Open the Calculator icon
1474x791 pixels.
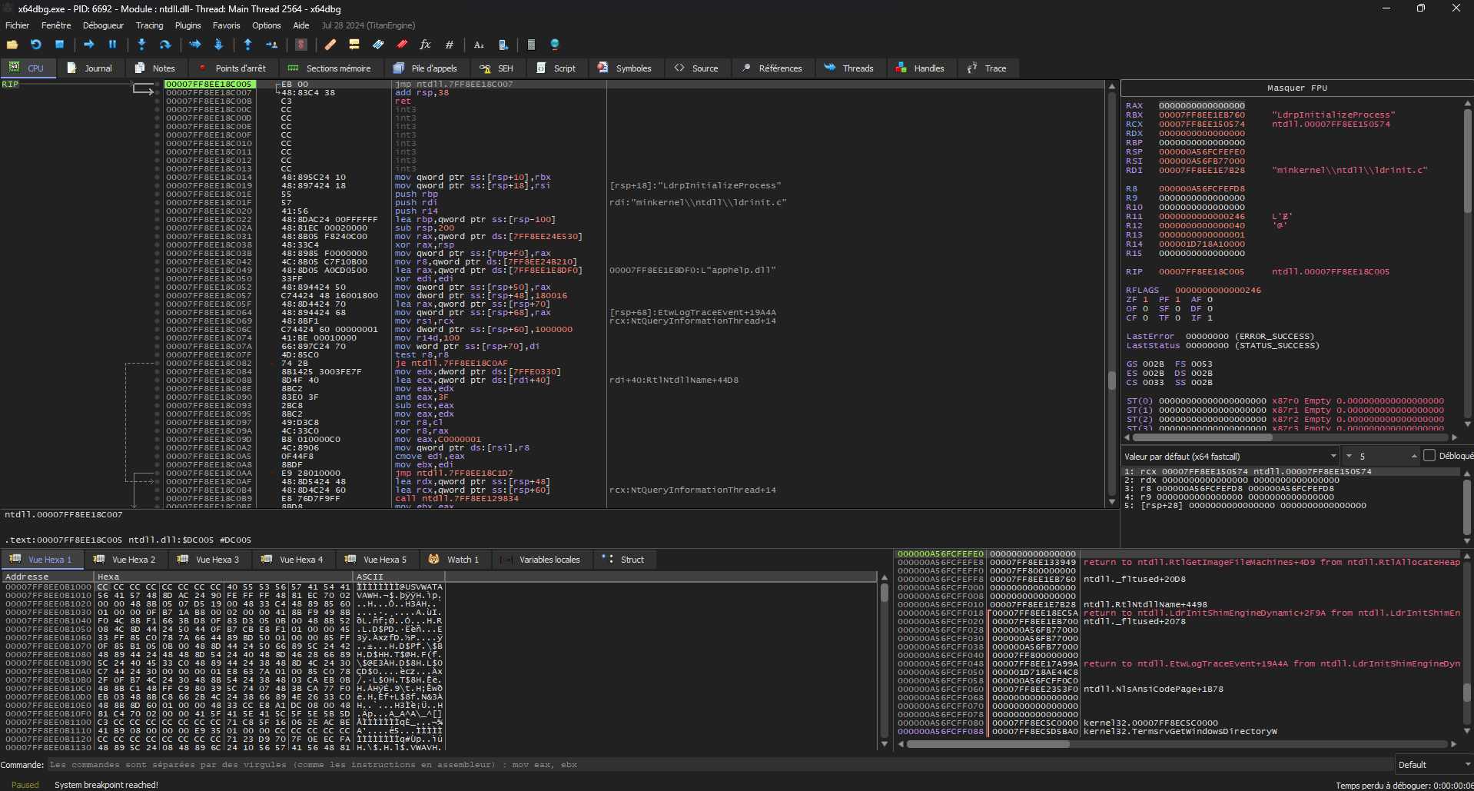pos(531,45)
